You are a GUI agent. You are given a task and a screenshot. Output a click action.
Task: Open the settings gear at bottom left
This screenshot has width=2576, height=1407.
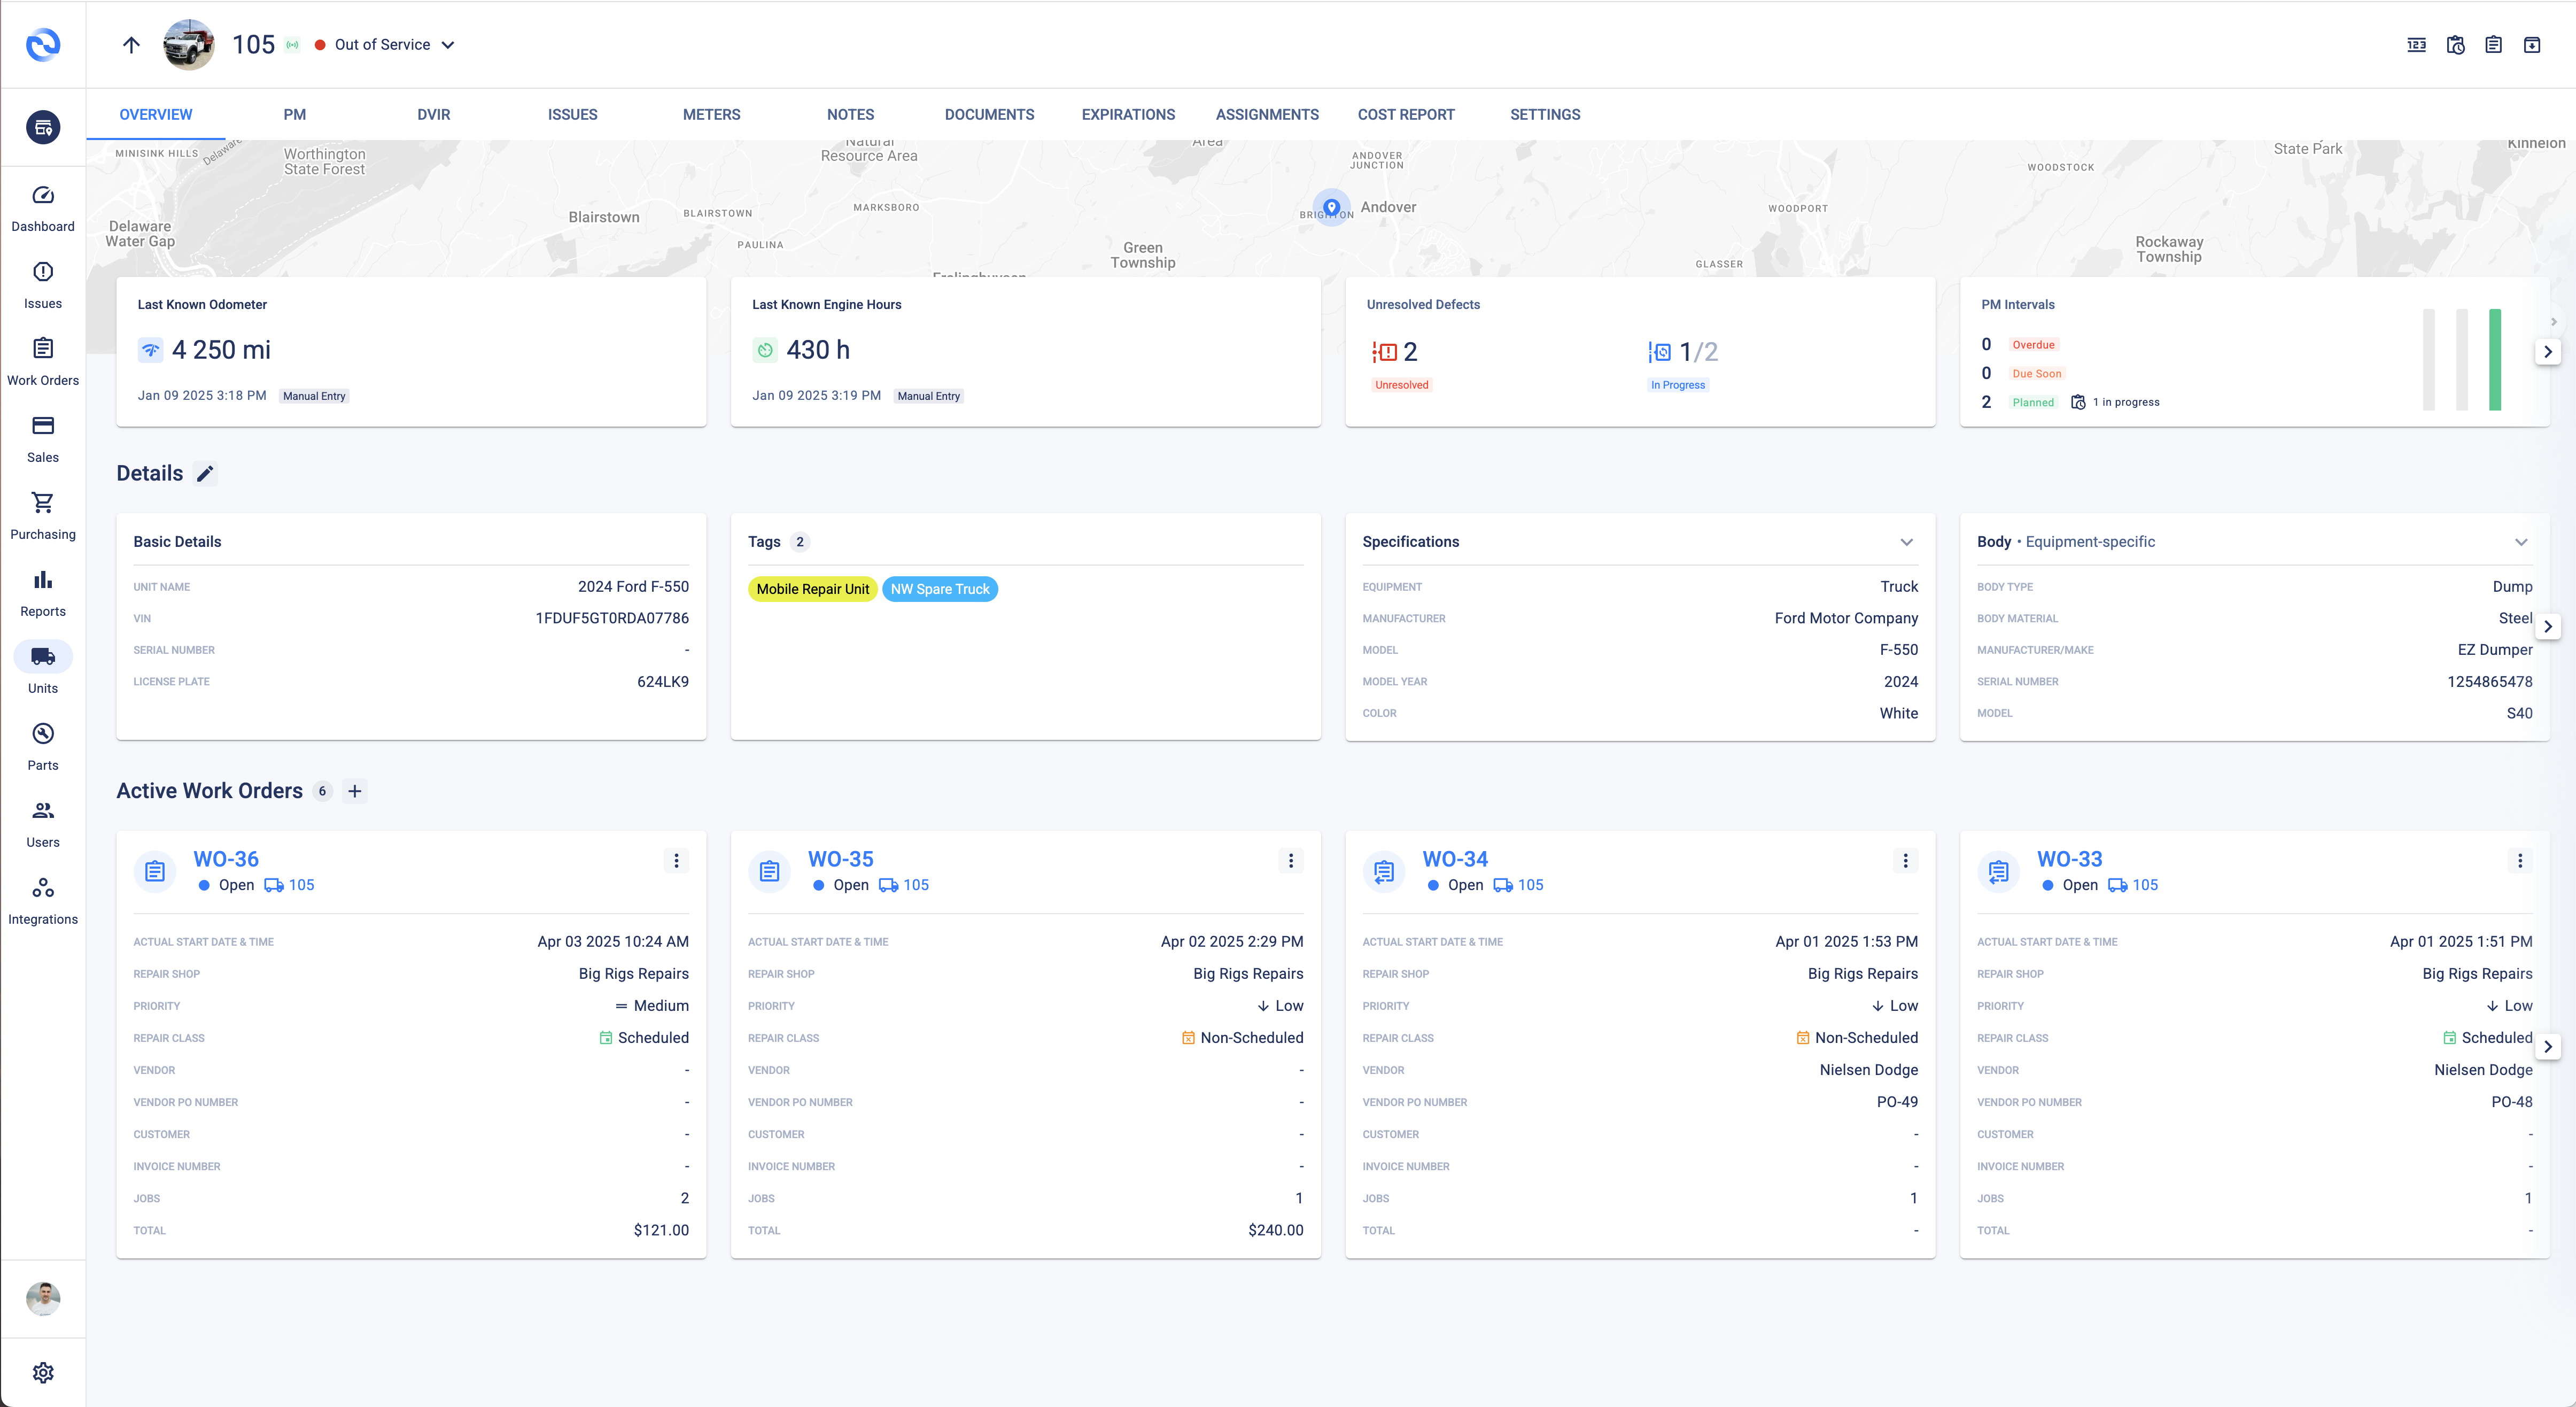(x=42, y=1372)
